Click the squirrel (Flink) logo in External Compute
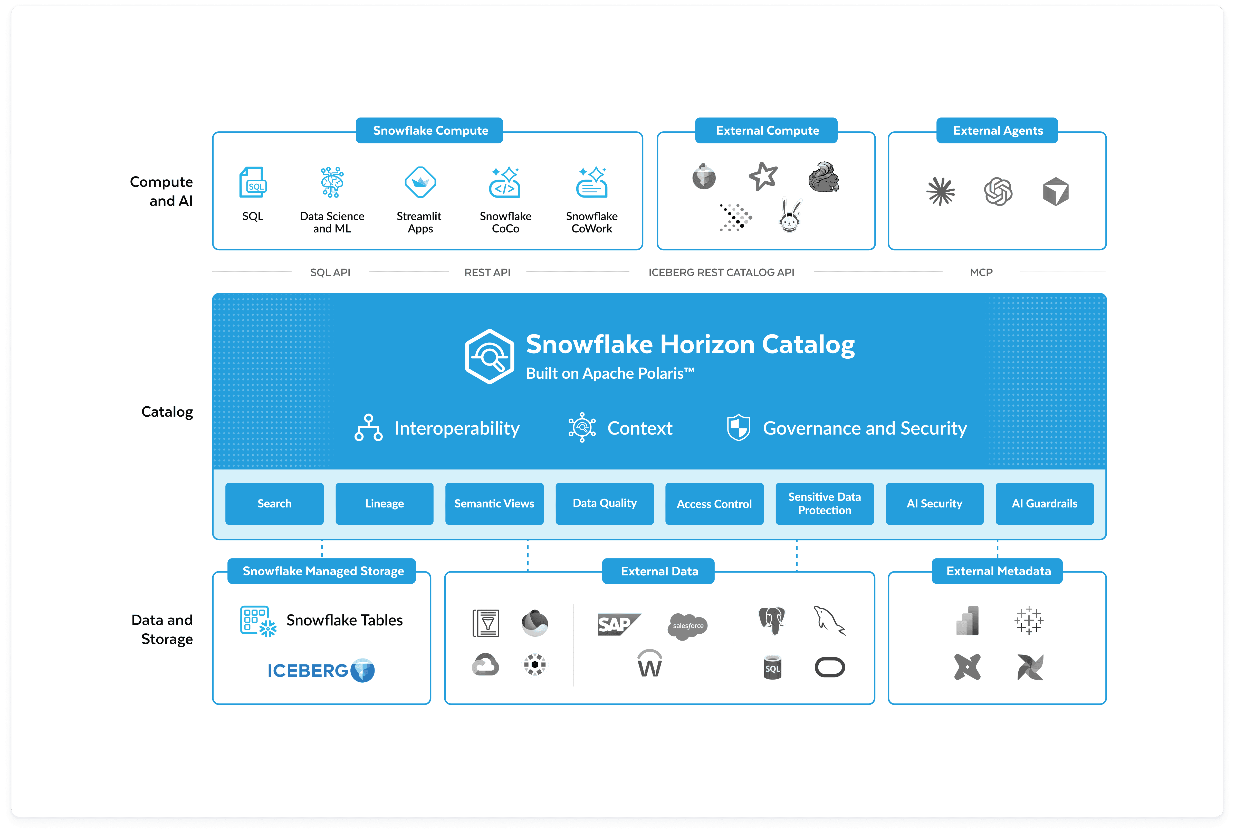The width and height of the screenshot is (1235, 834). point(824,177)
